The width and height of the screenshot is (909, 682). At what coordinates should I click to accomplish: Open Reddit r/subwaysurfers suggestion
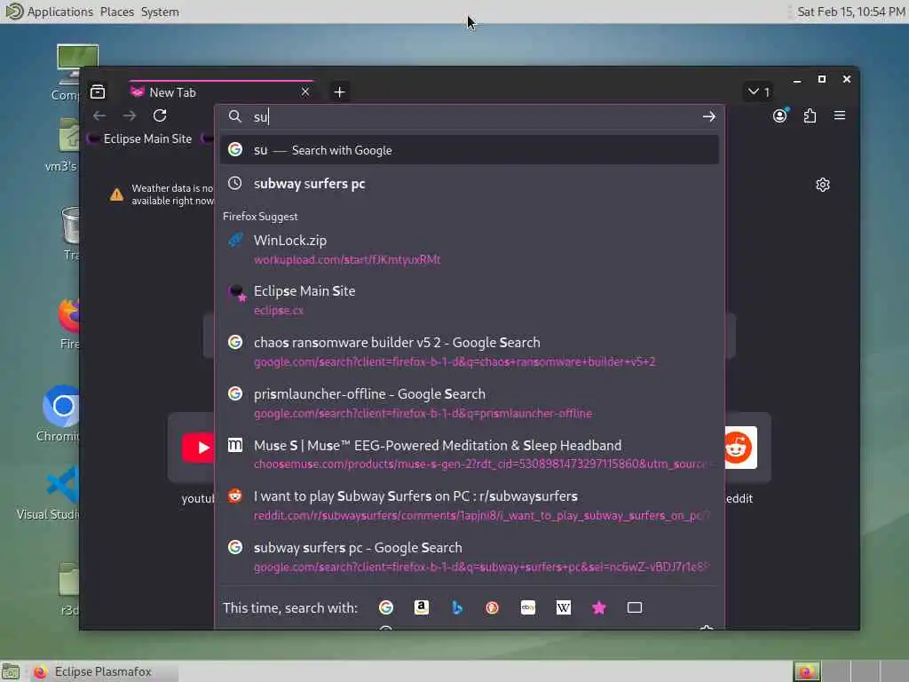click(x=470, y=505)
